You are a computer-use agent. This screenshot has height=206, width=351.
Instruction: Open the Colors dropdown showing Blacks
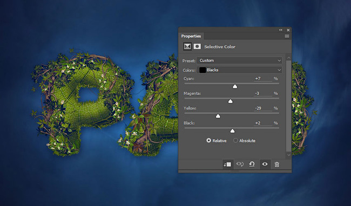tap(239, 70)
